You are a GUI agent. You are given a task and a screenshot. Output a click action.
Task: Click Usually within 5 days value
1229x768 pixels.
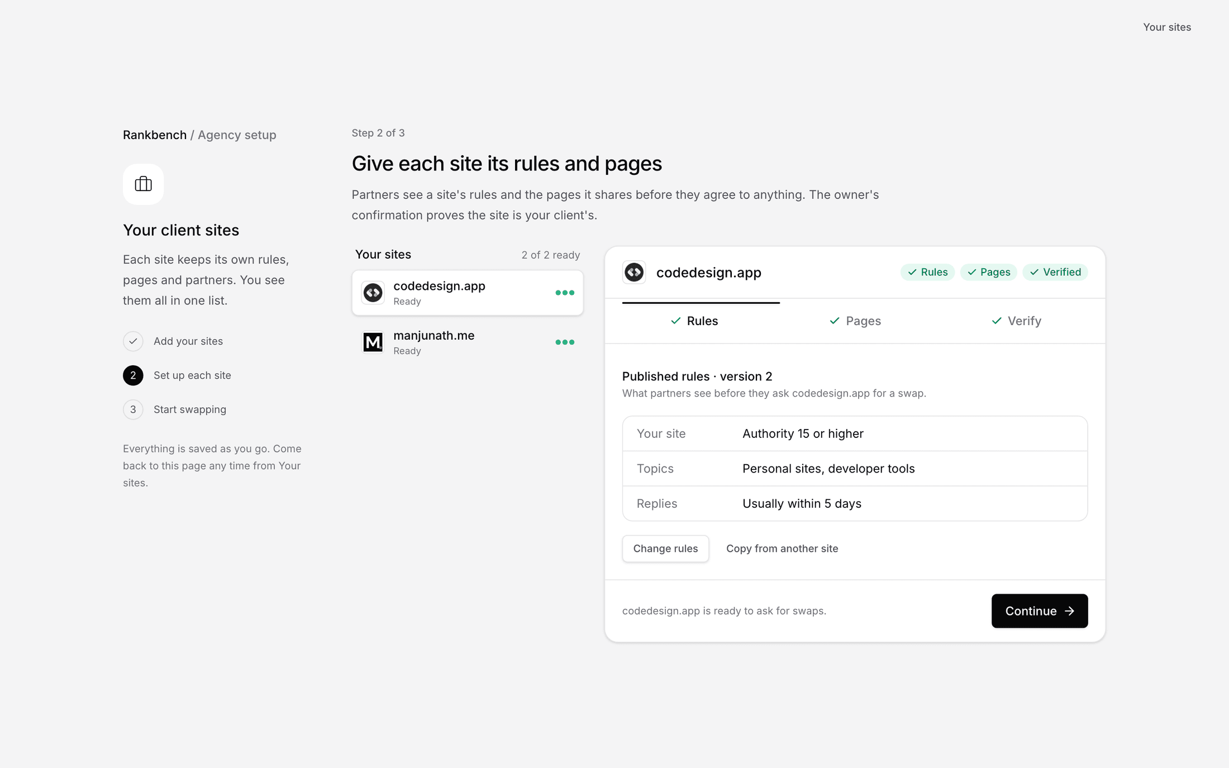[802, 503]
